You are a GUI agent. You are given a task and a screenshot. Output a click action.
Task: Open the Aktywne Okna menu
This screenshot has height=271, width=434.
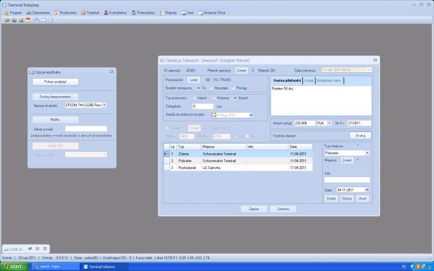[212, 13]
